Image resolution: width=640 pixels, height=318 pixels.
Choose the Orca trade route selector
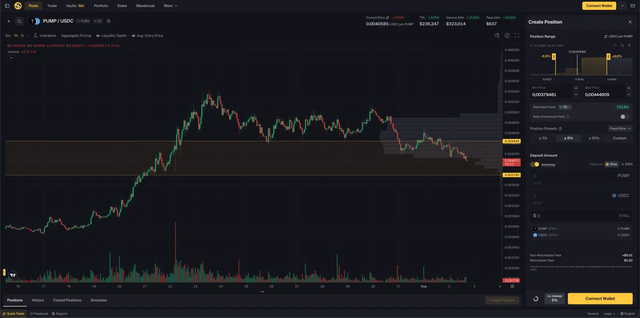pyautogui.click(x=611, y=164)
